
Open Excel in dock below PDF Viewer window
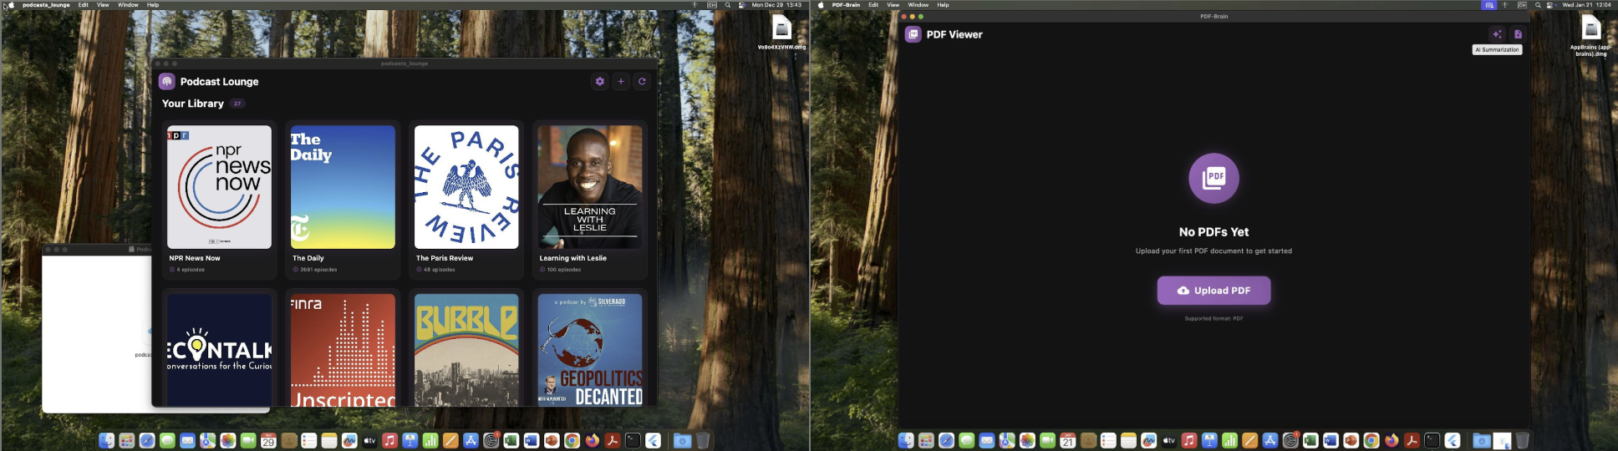(x=1310, y=440)
